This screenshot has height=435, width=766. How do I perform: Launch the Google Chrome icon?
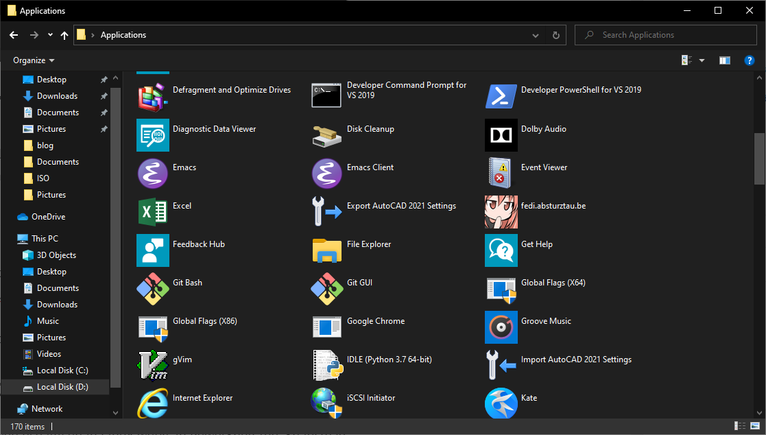tap(327, 327)
